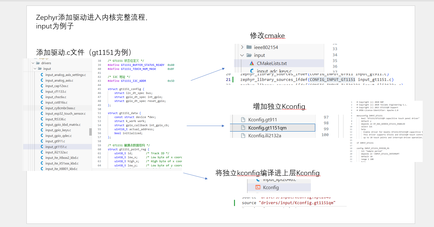Click the drivers folder icon
This screenshot has width=434, height=227.
(38, 63)
